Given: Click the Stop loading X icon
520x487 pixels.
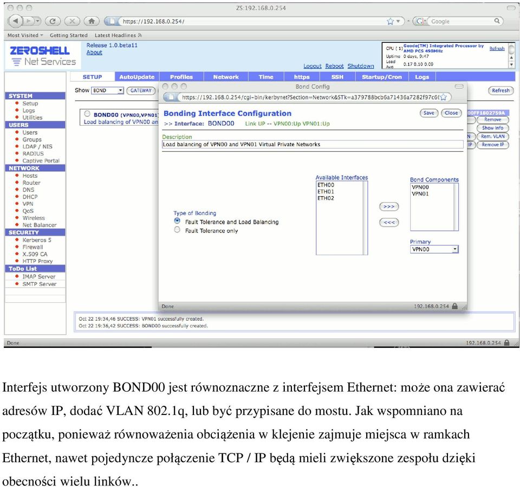Looking at the screenshot, I should [72, 21].
